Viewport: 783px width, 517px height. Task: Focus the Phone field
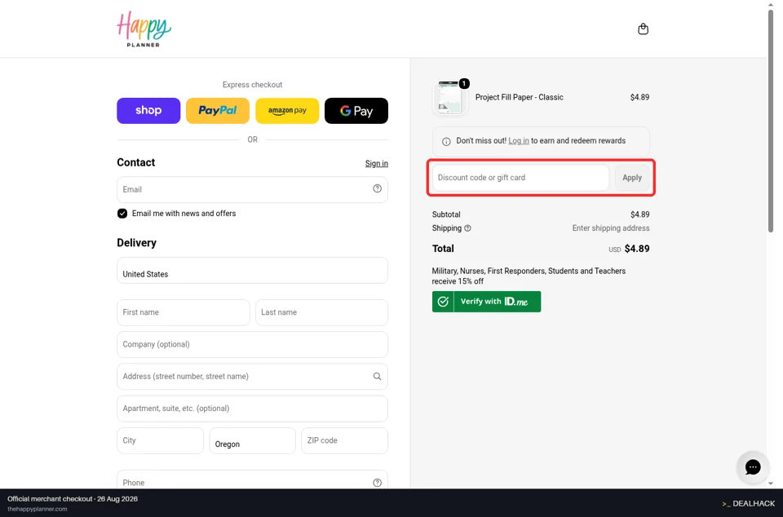252,479
